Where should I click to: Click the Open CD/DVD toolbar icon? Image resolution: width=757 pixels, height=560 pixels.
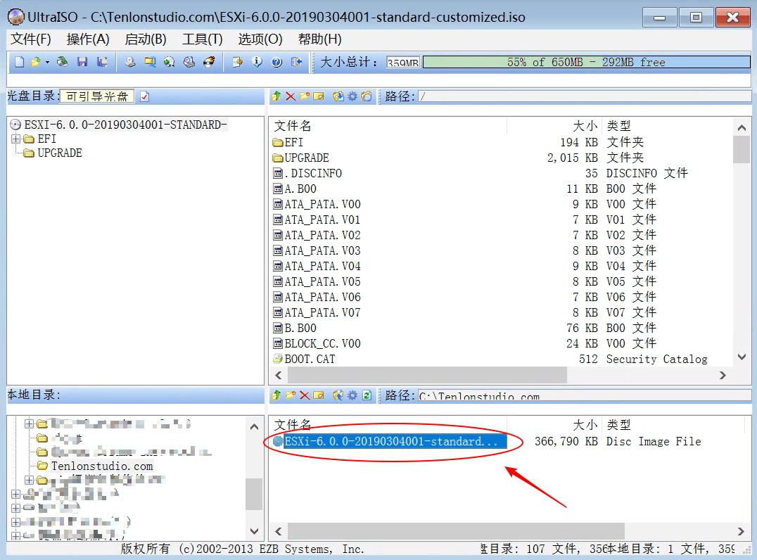coord(63,62)
